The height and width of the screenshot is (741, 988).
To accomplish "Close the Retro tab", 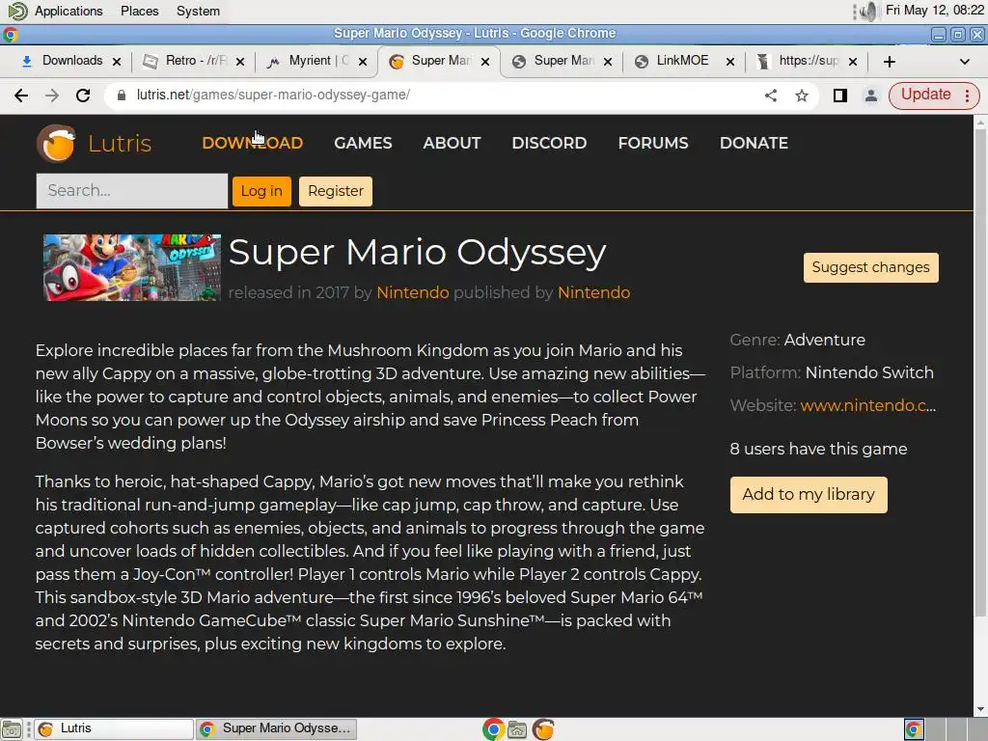I will tap(240, 61).
